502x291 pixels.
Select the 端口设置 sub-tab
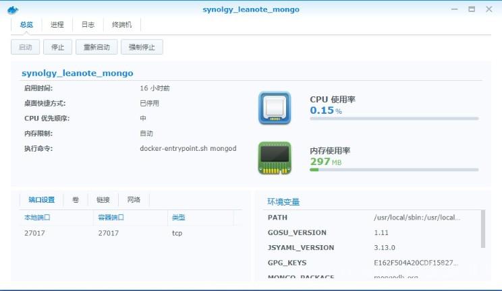(x=41, y=200)
